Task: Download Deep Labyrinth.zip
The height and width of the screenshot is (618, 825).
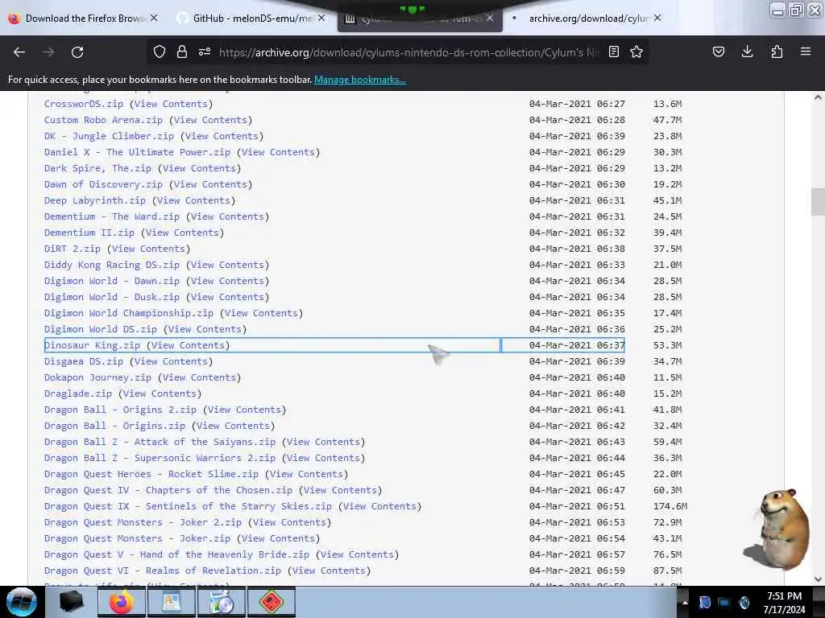Action: click(95, 200)
